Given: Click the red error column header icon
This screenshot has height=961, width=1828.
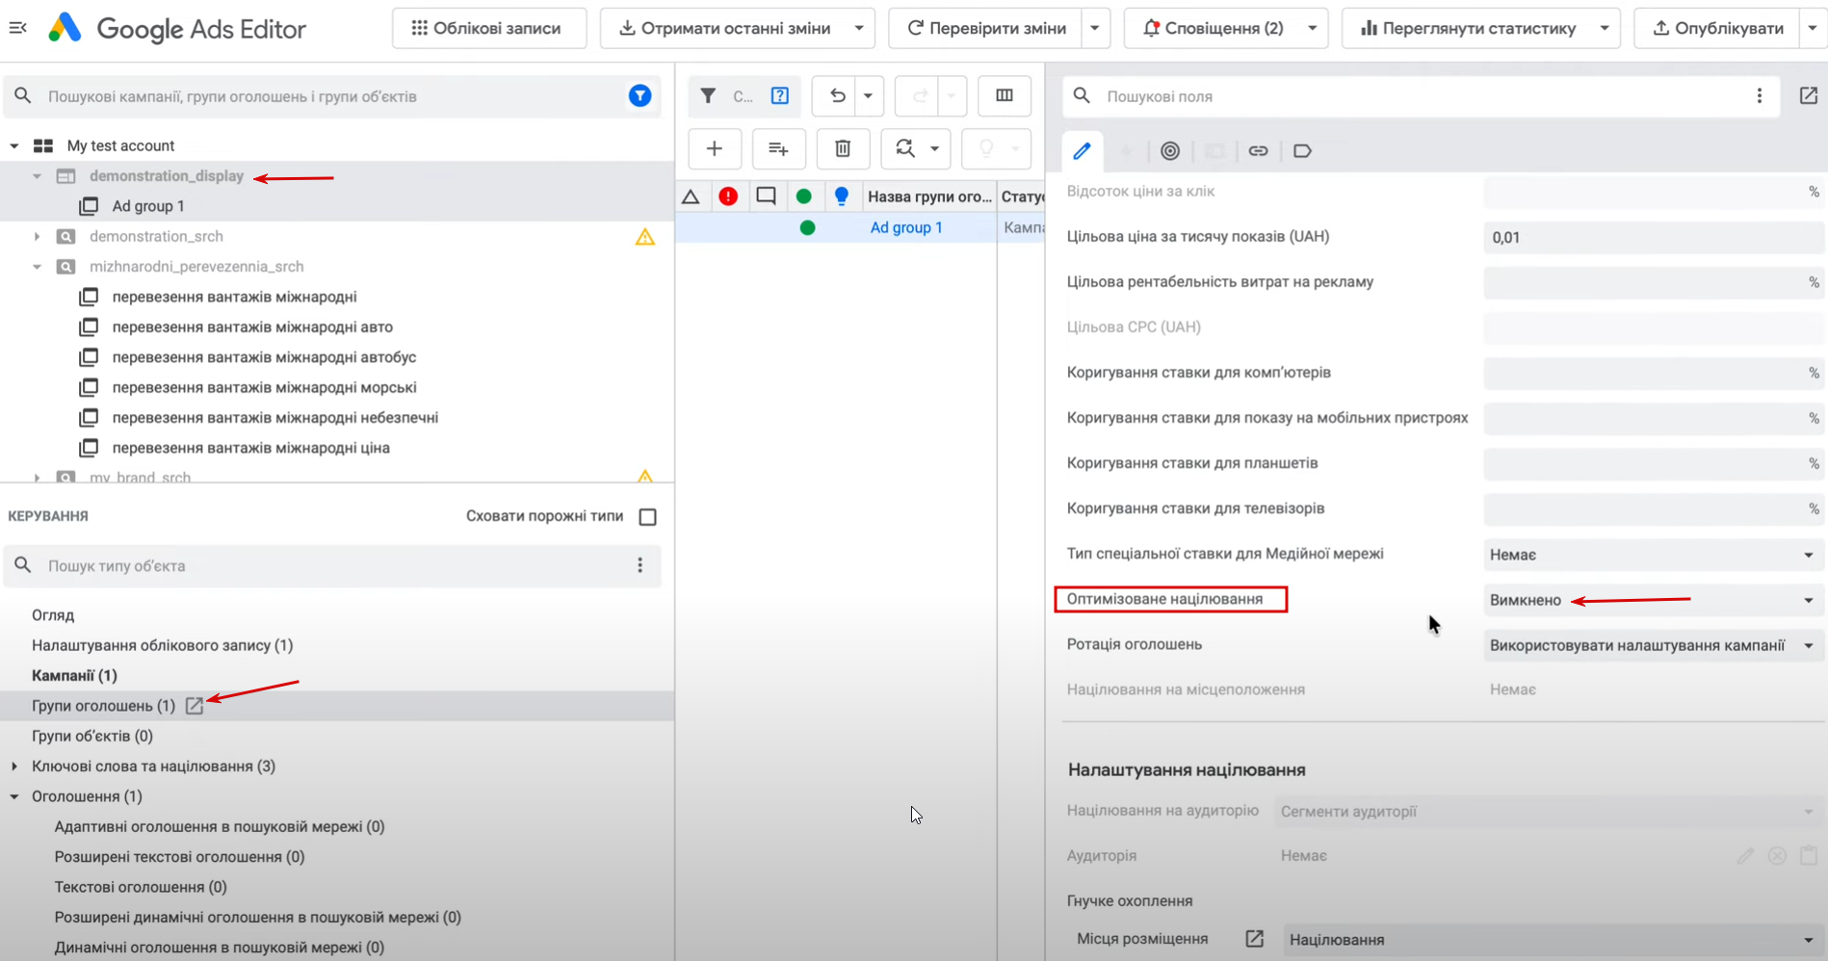Looking at the screenshot, I should (x=728, y=196).
